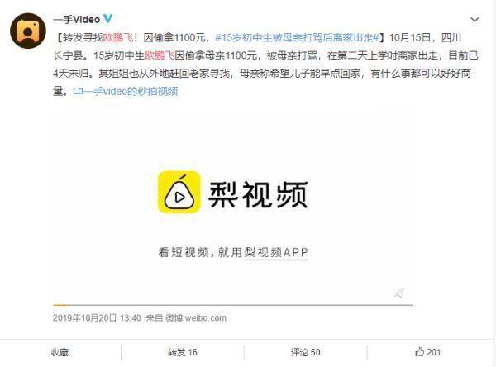Click the 梨视频 brand text in the video
The image size is (496, 367).
(258, 194)
